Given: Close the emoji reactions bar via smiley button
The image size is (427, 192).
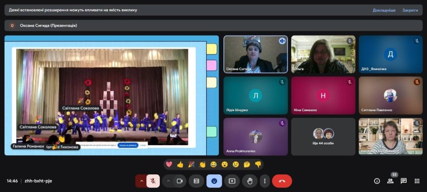Looking at the screenshot, I should pyautogui.click(x=214, y=181).
